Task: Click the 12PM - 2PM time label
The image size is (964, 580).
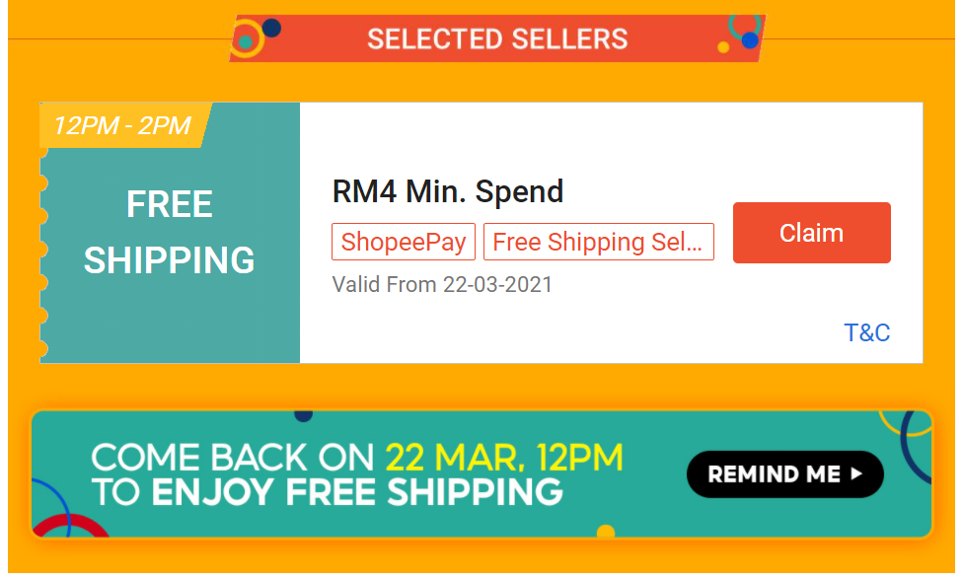Action: pyautogui.click(x=122, y=126)
